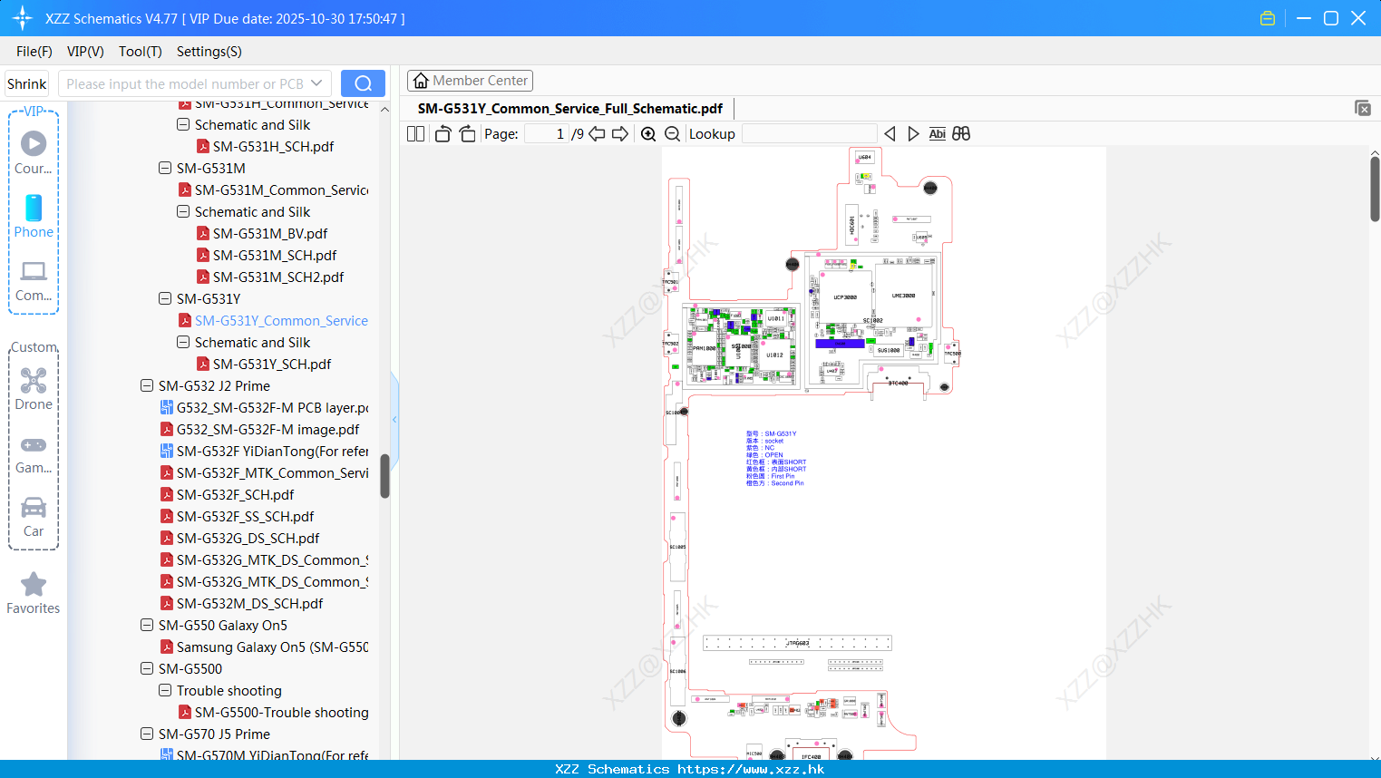Screen dimensions: 1381x778
Task: Open the Favorites star panel
Action: 34,592
